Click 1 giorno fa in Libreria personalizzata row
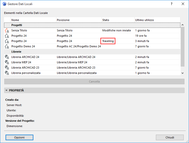Screen dimensions: 189x143 (x=142, y=73)
